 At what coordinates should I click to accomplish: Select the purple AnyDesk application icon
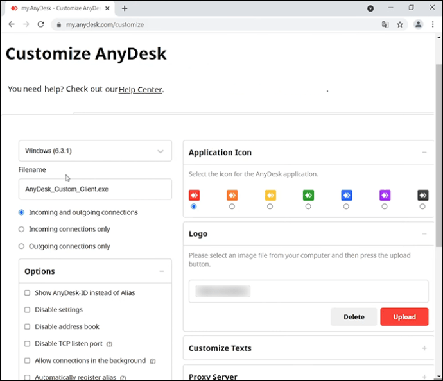point(385,195)
